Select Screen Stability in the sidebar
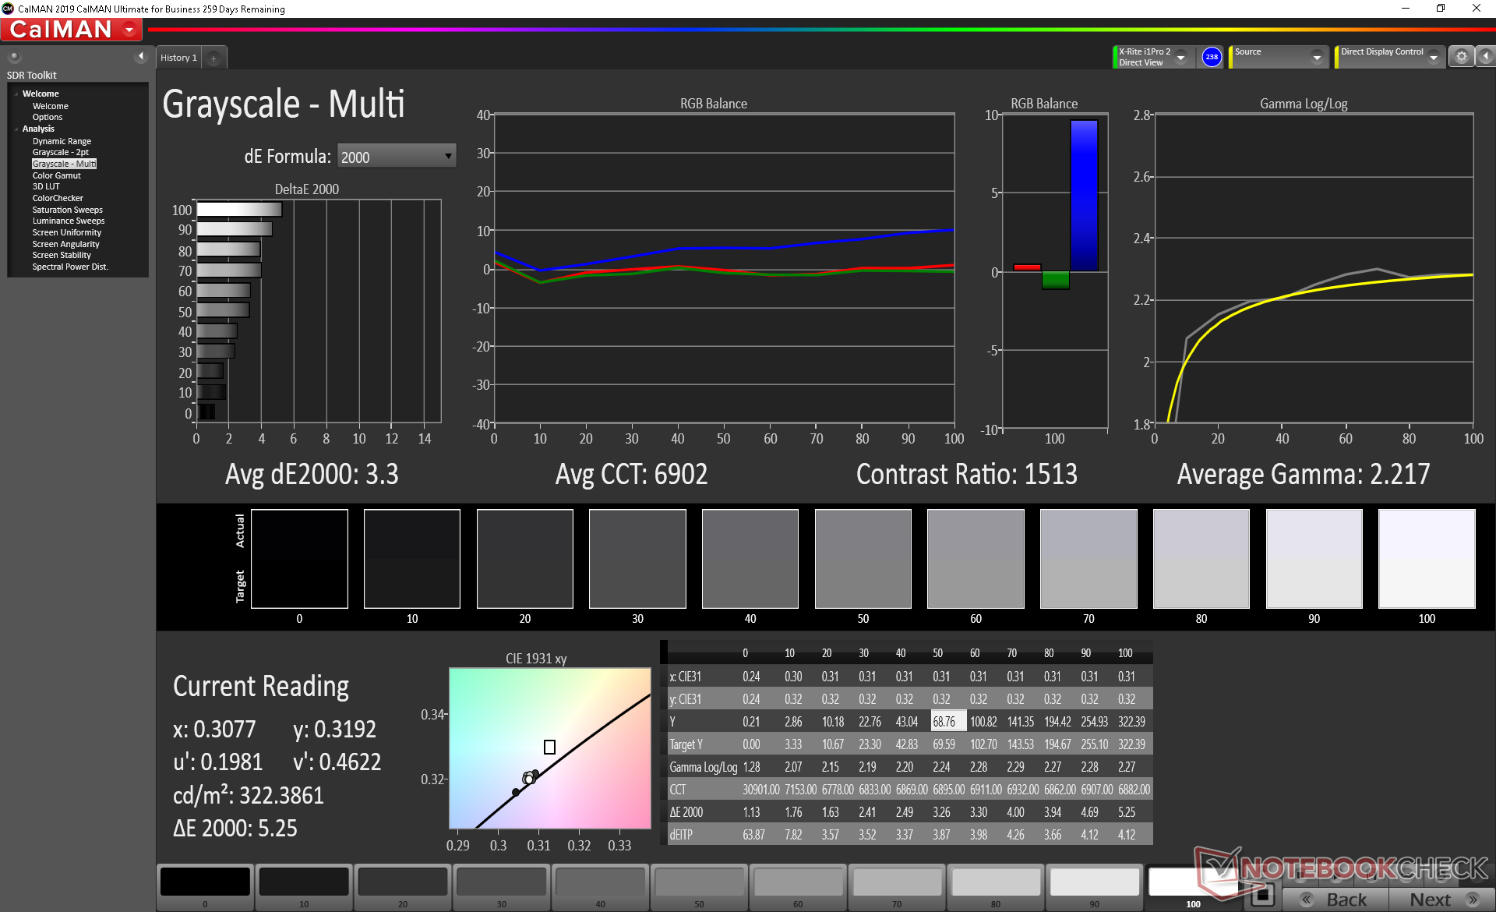Image resolution: width=1496 pixels, height=912 pixels. [62, 255]
